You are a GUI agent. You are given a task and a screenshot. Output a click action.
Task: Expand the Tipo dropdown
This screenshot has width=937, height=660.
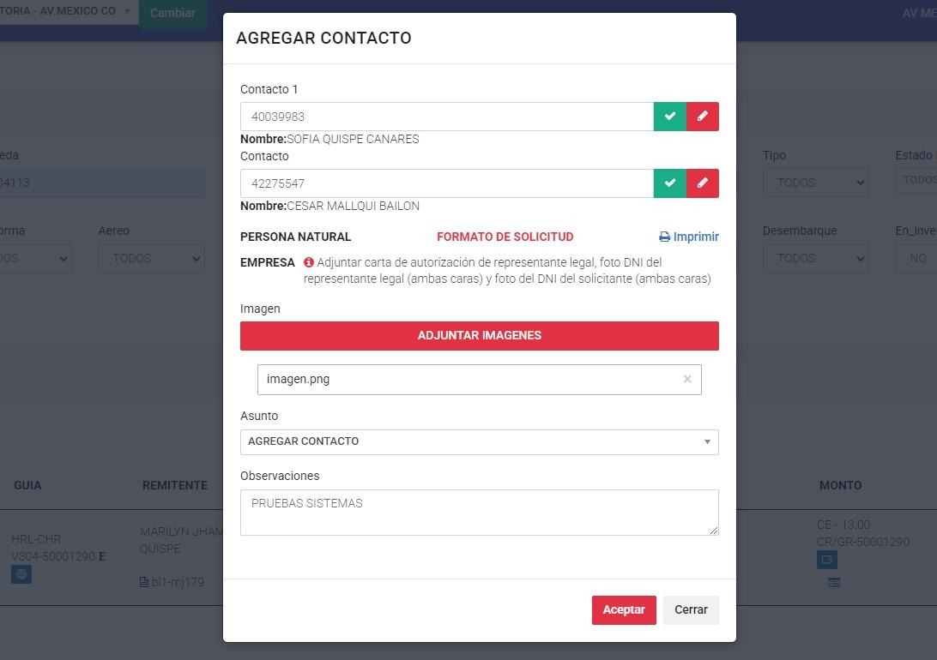point(815,183)
